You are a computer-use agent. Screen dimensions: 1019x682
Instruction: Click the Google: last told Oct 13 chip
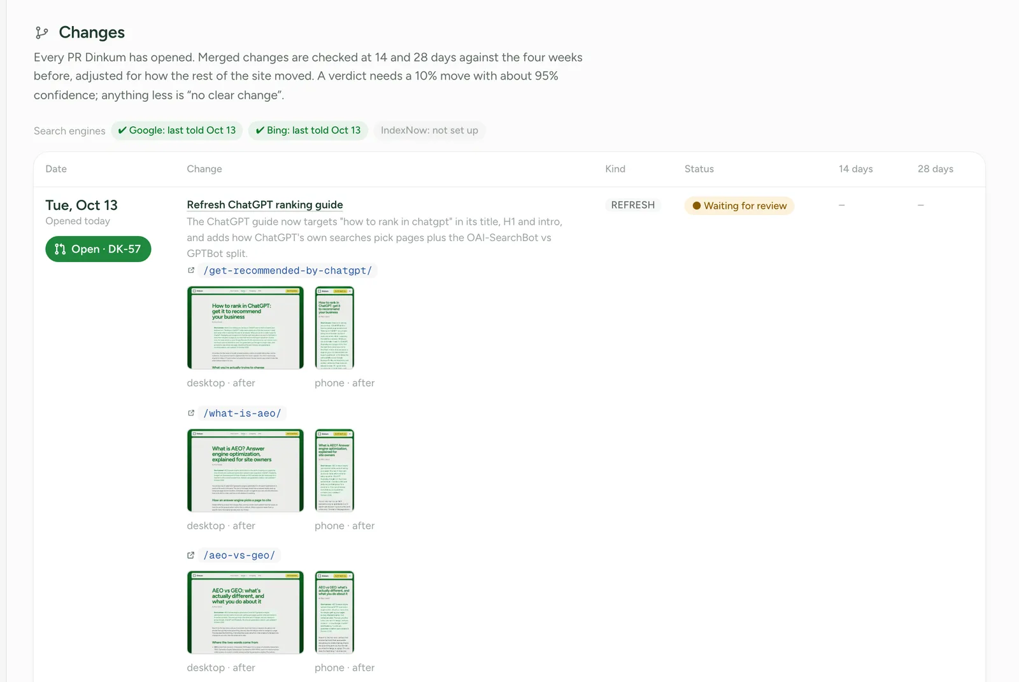(x=177, y=130)
